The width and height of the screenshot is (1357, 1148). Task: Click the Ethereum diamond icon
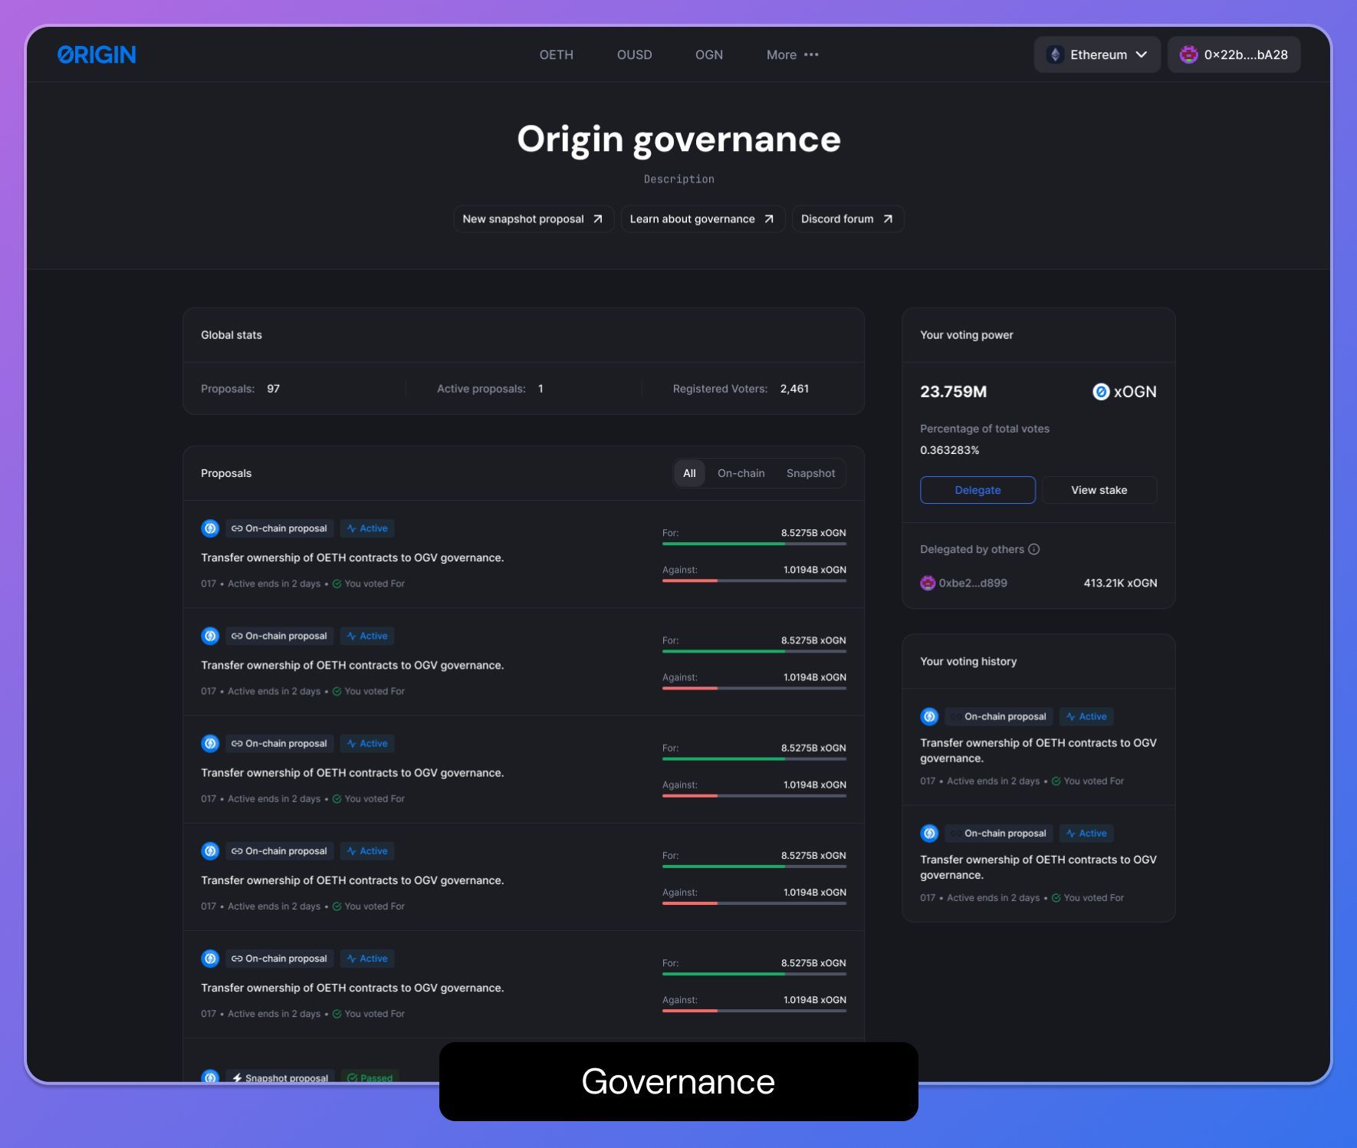point(1055,54)
